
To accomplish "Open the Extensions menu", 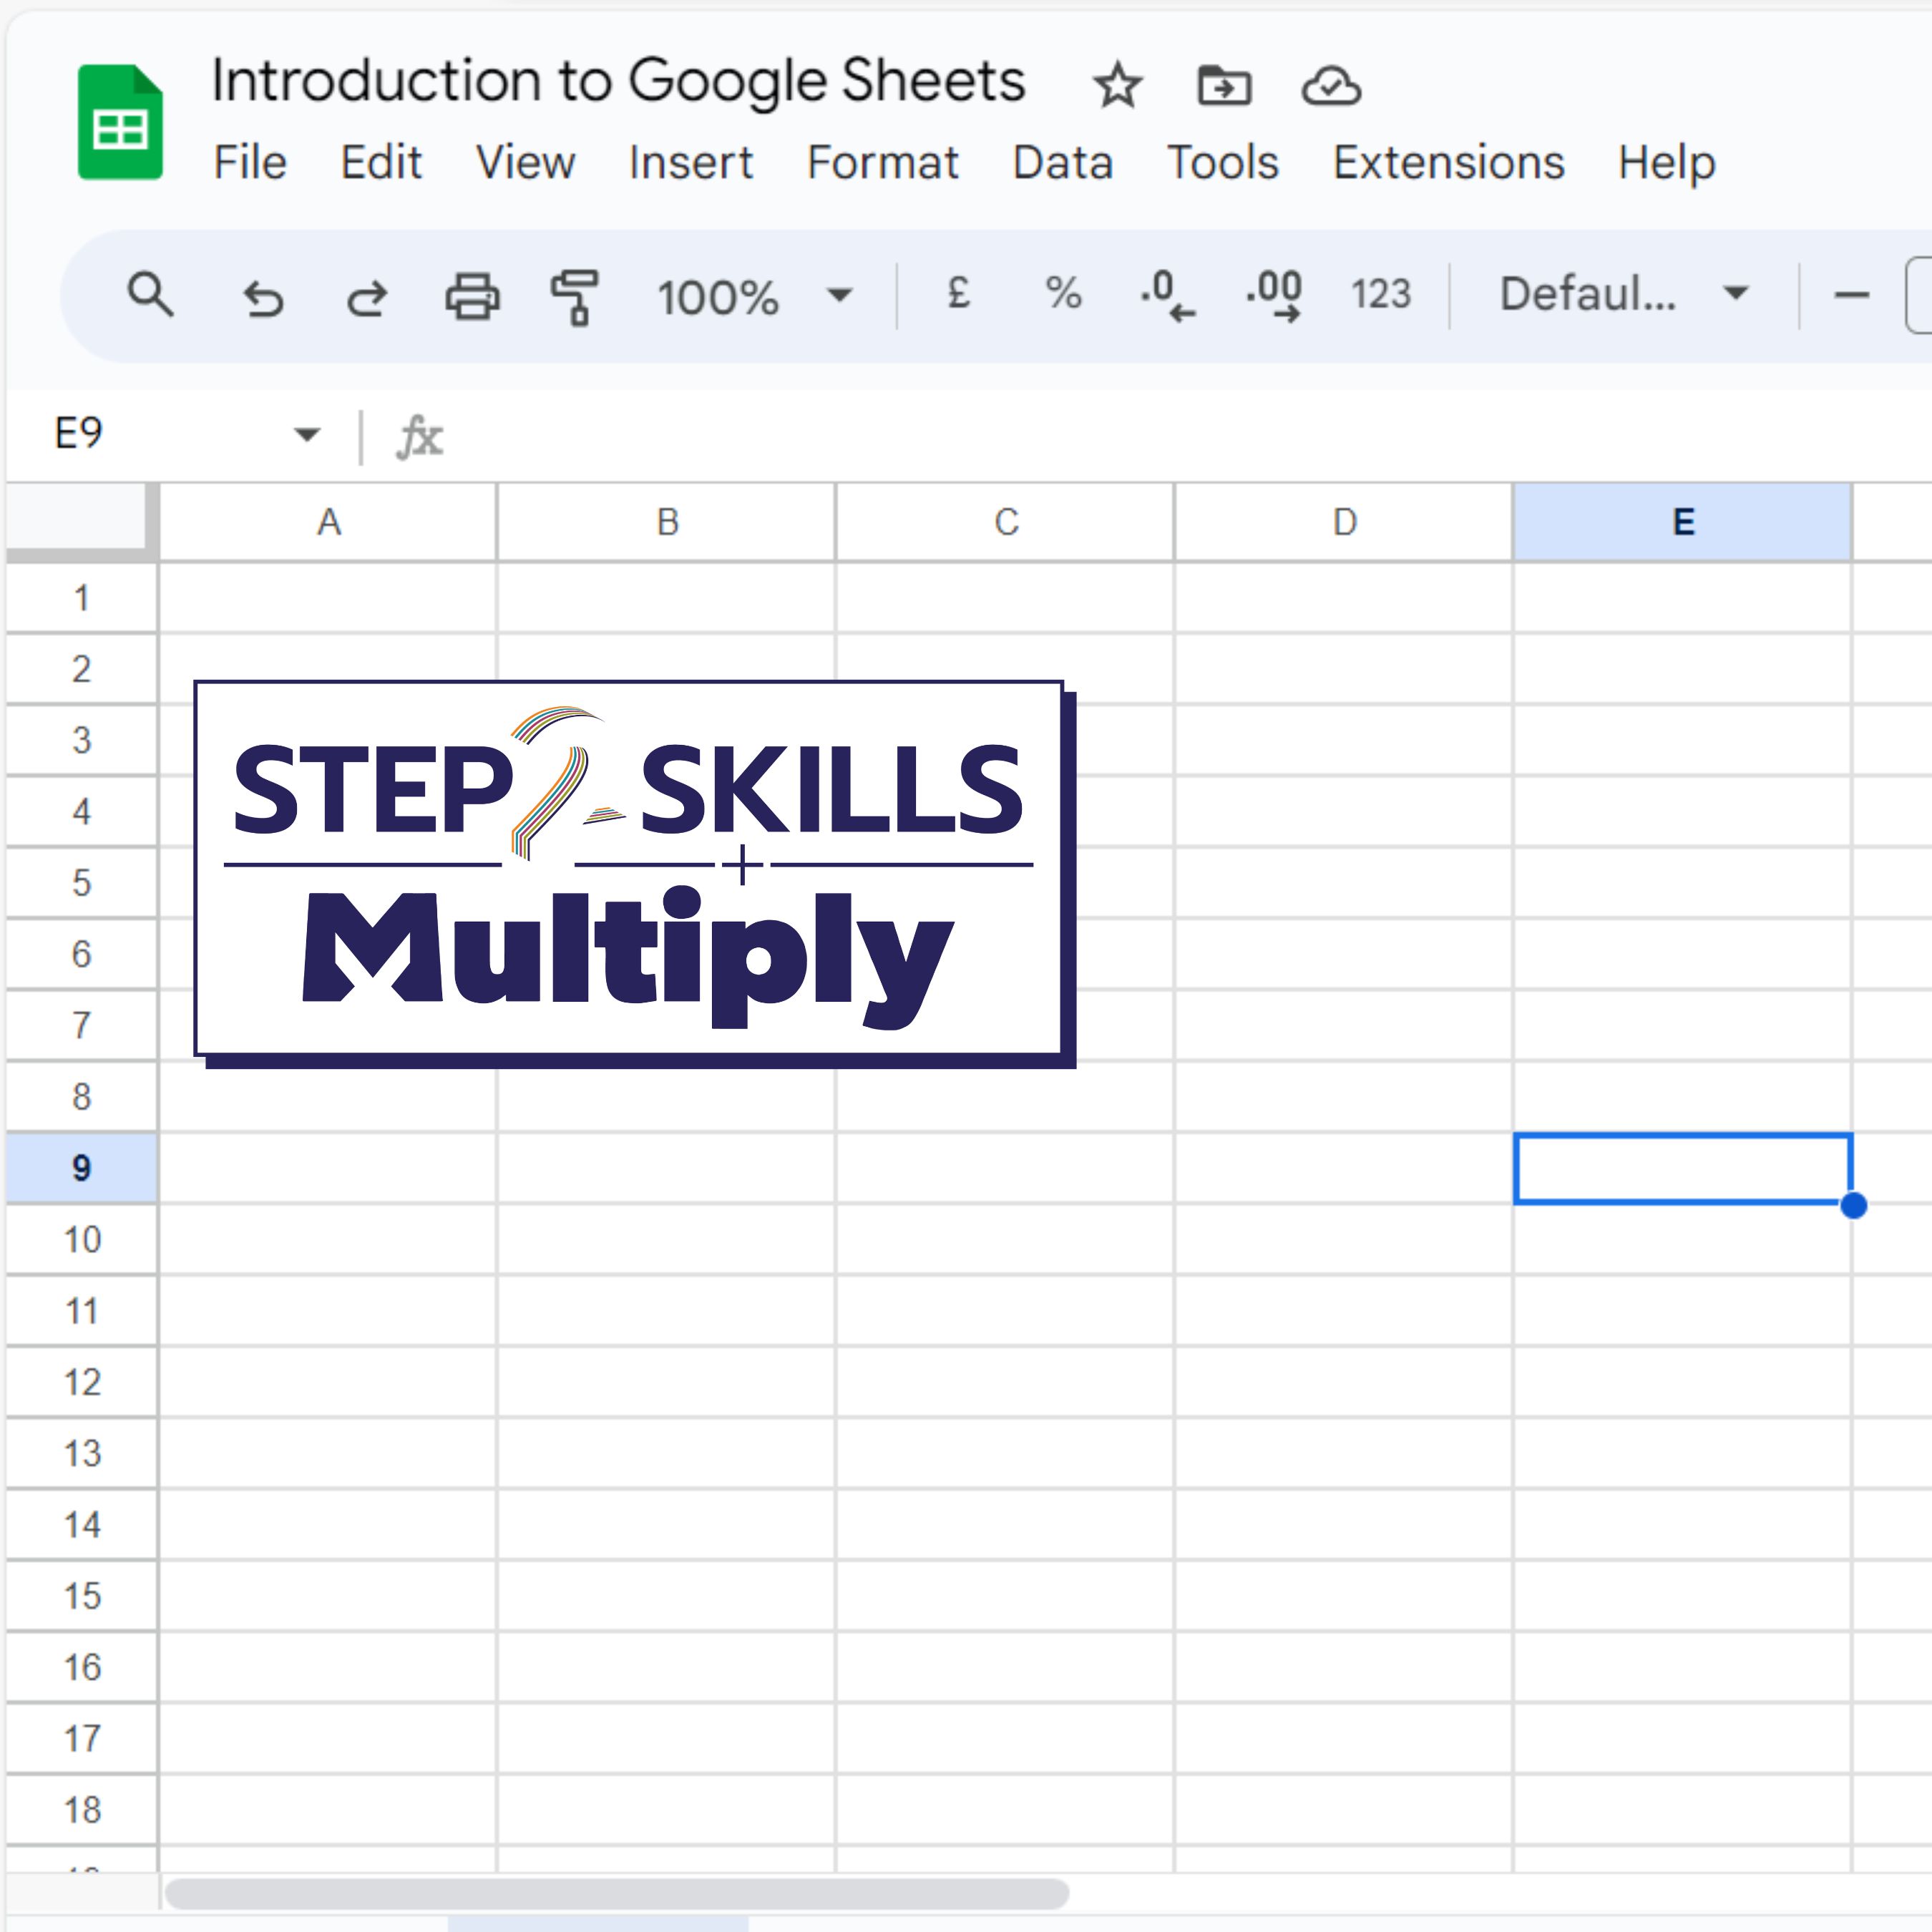I will 1448,162.
